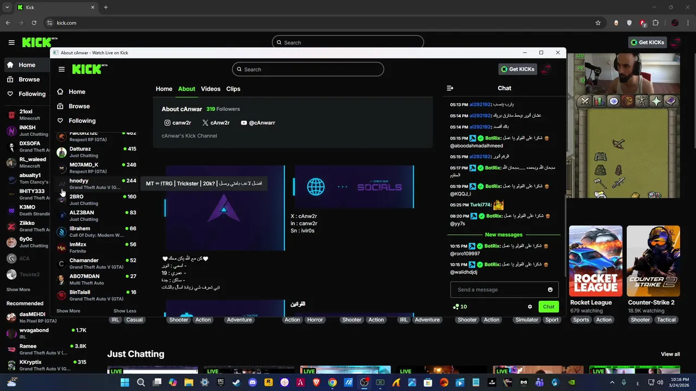Jump to New messages in chat

pos(504,235)
